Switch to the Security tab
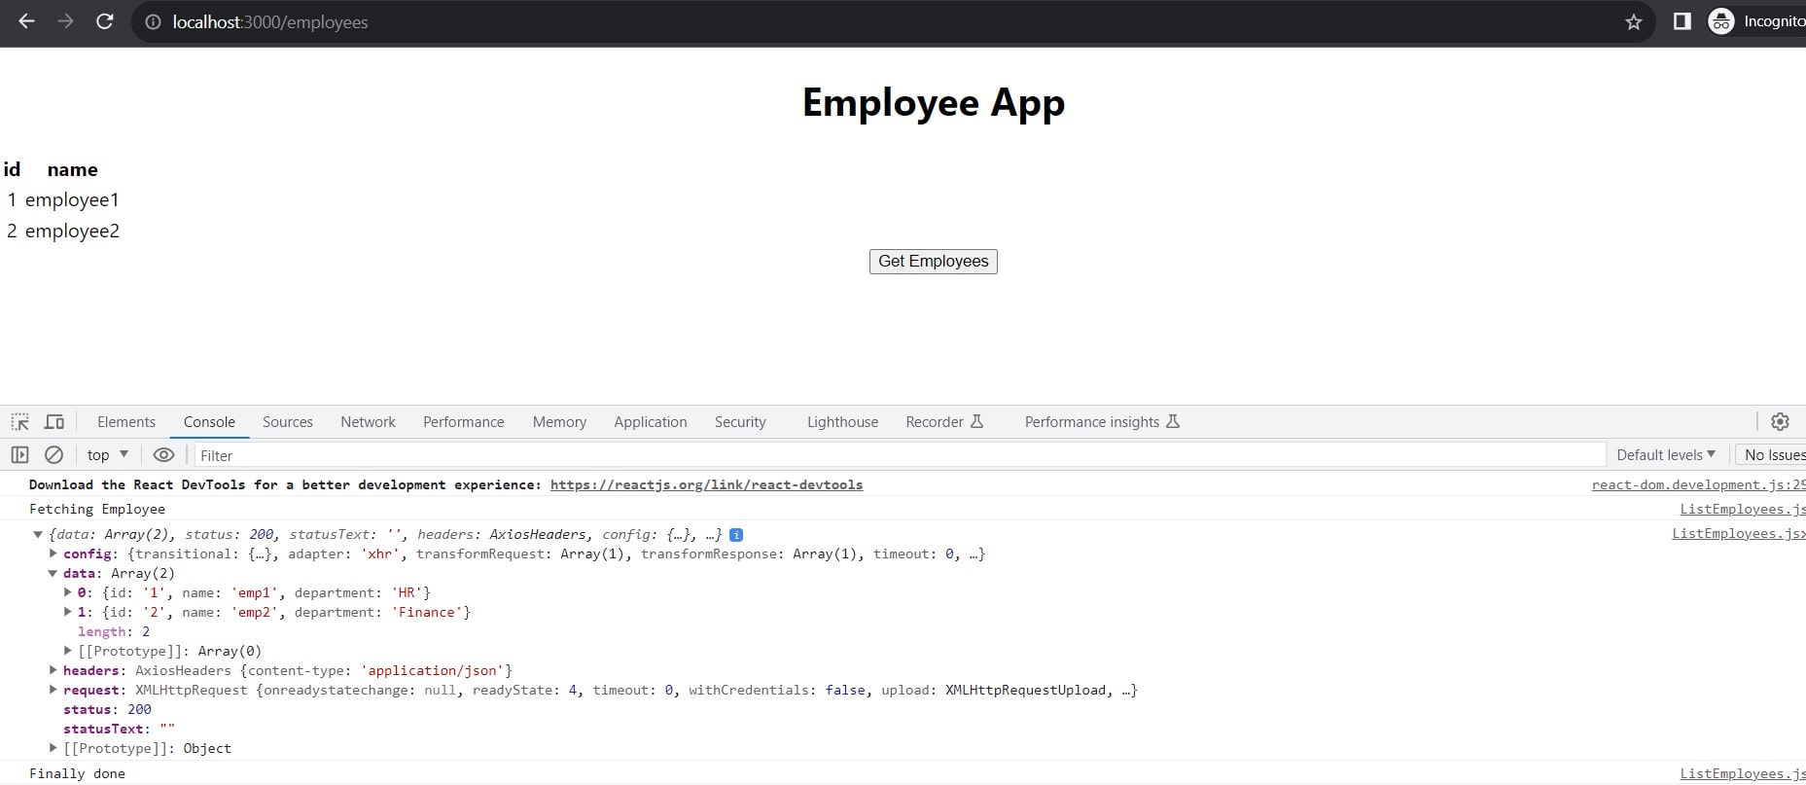 (740, 421)
